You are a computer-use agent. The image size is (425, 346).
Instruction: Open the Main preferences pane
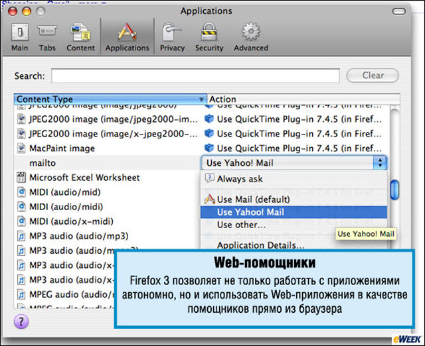[19, 37]
